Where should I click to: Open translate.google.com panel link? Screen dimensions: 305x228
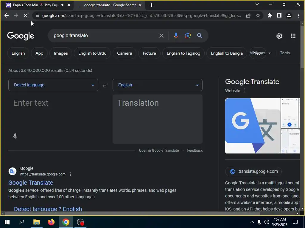pyautogui.click(x=253, y=171)
